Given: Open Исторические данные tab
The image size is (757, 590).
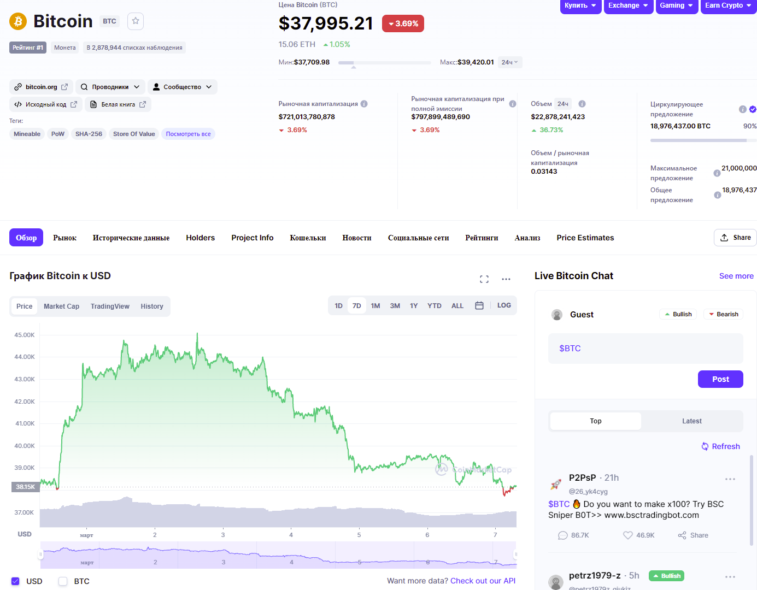Looking at the screenshot, I should coord(131,238).
